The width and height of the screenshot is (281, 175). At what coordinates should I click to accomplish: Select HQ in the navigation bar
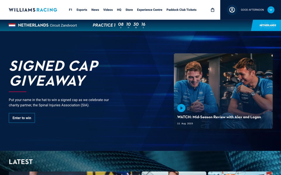coord(119,10)
